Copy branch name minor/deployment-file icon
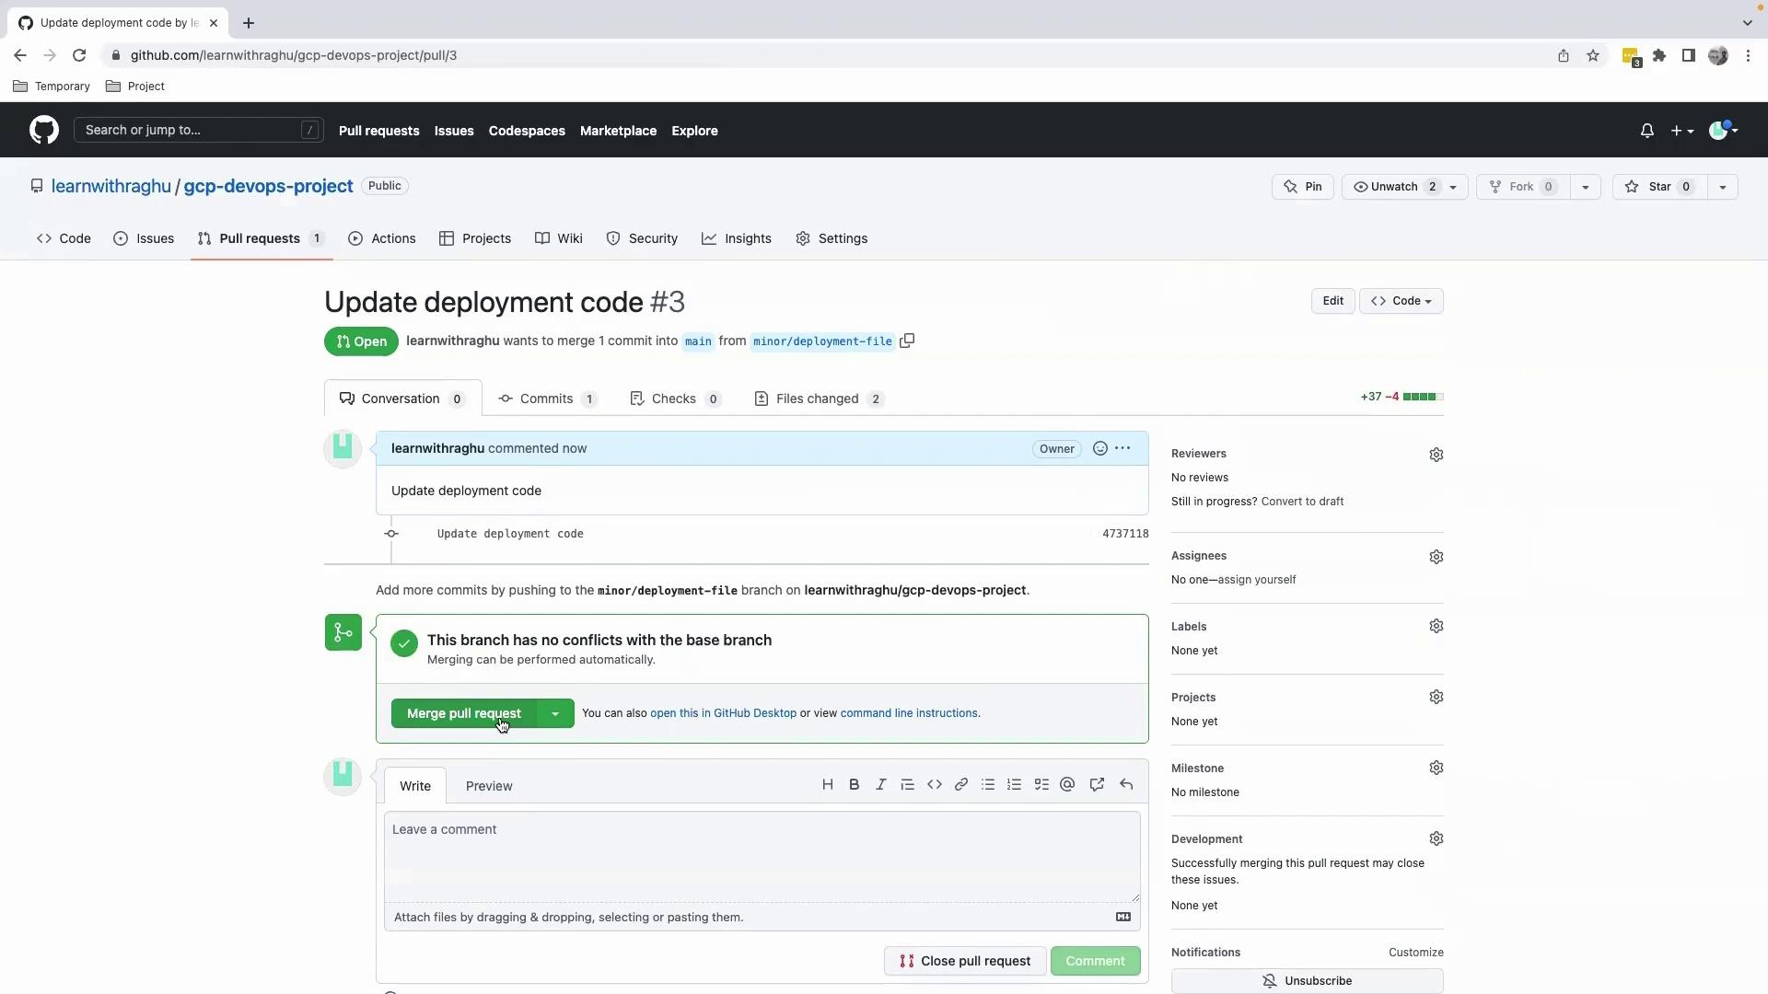This screenshot has width=1768, height=994. [x=907, y=341]
